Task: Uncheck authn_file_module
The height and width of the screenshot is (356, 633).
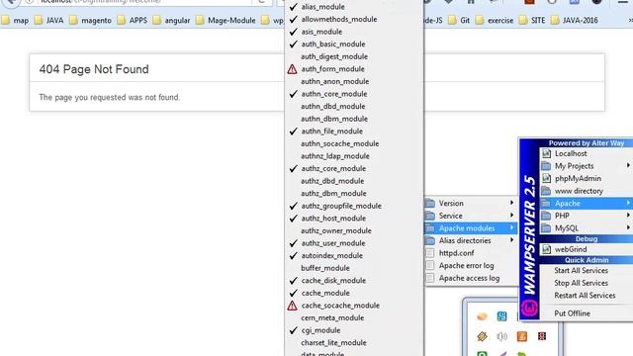Action: pos(332,132)
